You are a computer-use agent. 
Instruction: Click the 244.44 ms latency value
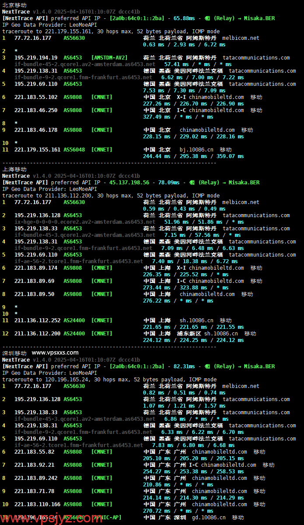157,156
